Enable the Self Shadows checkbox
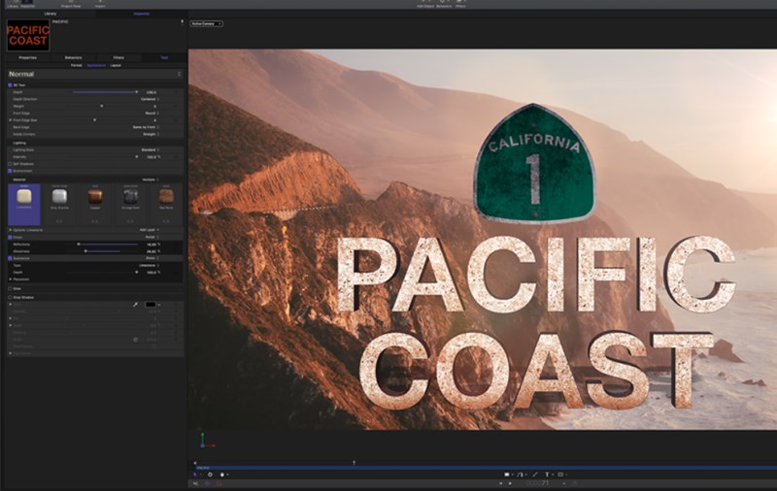Image resolution: width=777 pixels, height=491 pixels. click(11, 163)
